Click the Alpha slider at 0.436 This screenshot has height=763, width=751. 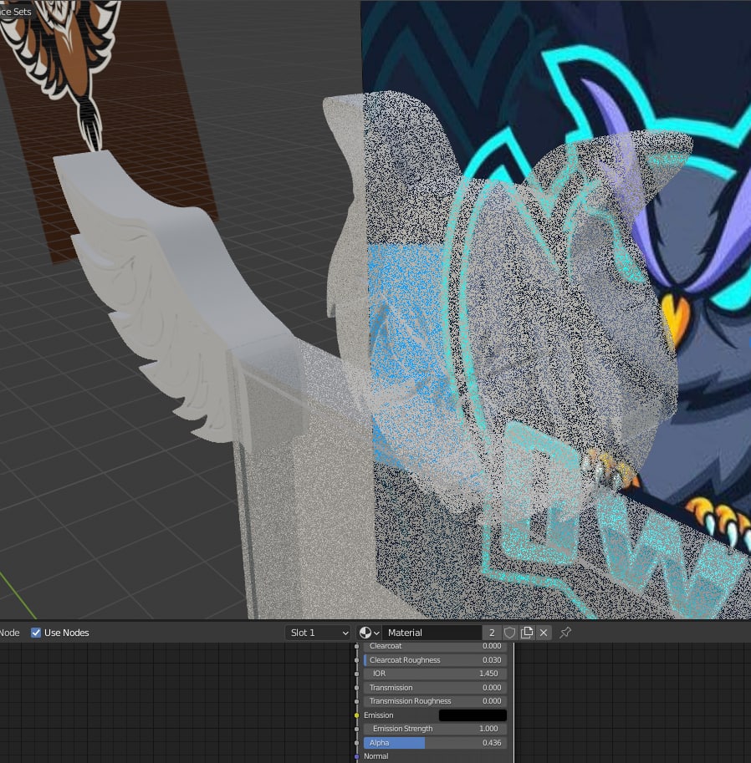(x=436, y=743)
